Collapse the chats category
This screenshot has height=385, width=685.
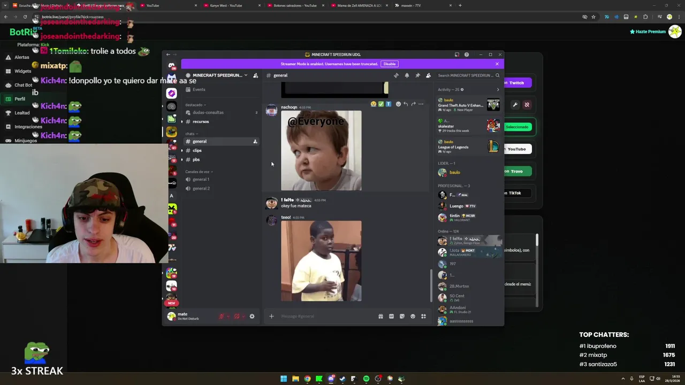(x=191, y=134)
